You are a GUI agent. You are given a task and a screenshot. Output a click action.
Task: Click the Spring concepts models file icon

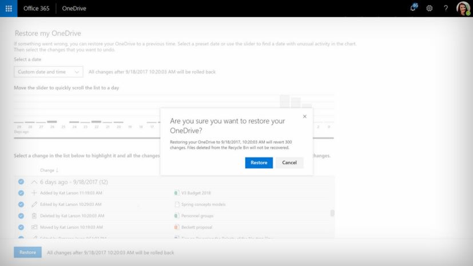(x=177, y=204)
